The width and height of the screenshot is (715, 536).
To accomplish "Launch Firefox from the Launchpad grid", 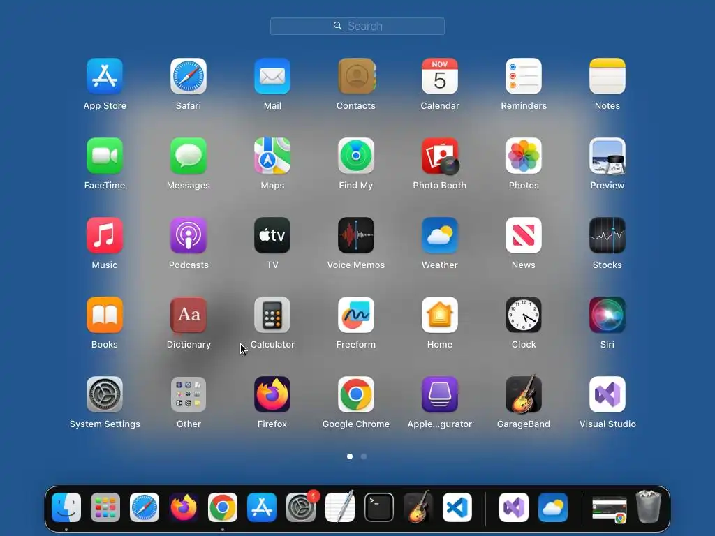I will pyautogui.click(x=272, y=394).
